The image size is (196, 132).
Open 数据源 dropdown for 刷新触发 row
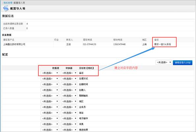pos(50,96)
